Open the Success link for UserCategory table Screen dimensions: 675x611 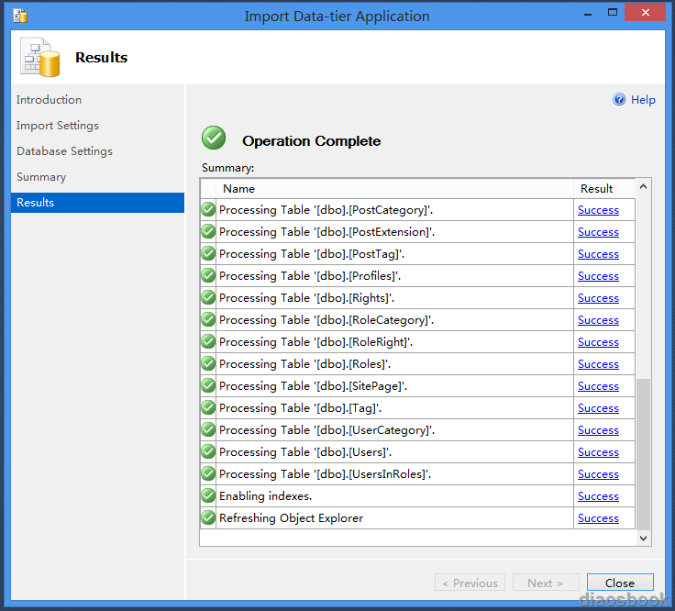(x=598, y=430)
